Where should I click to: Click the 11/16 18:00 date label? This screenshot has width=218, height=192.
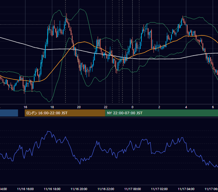[52, 189]
